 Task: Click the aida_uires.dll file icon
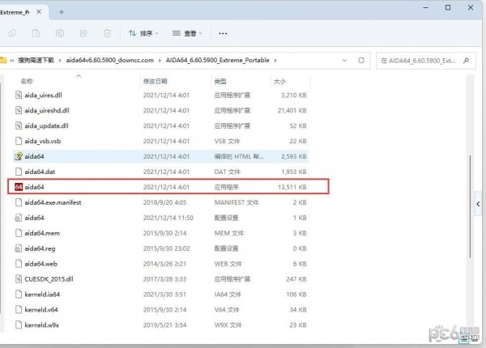click(x=19, y=95)
